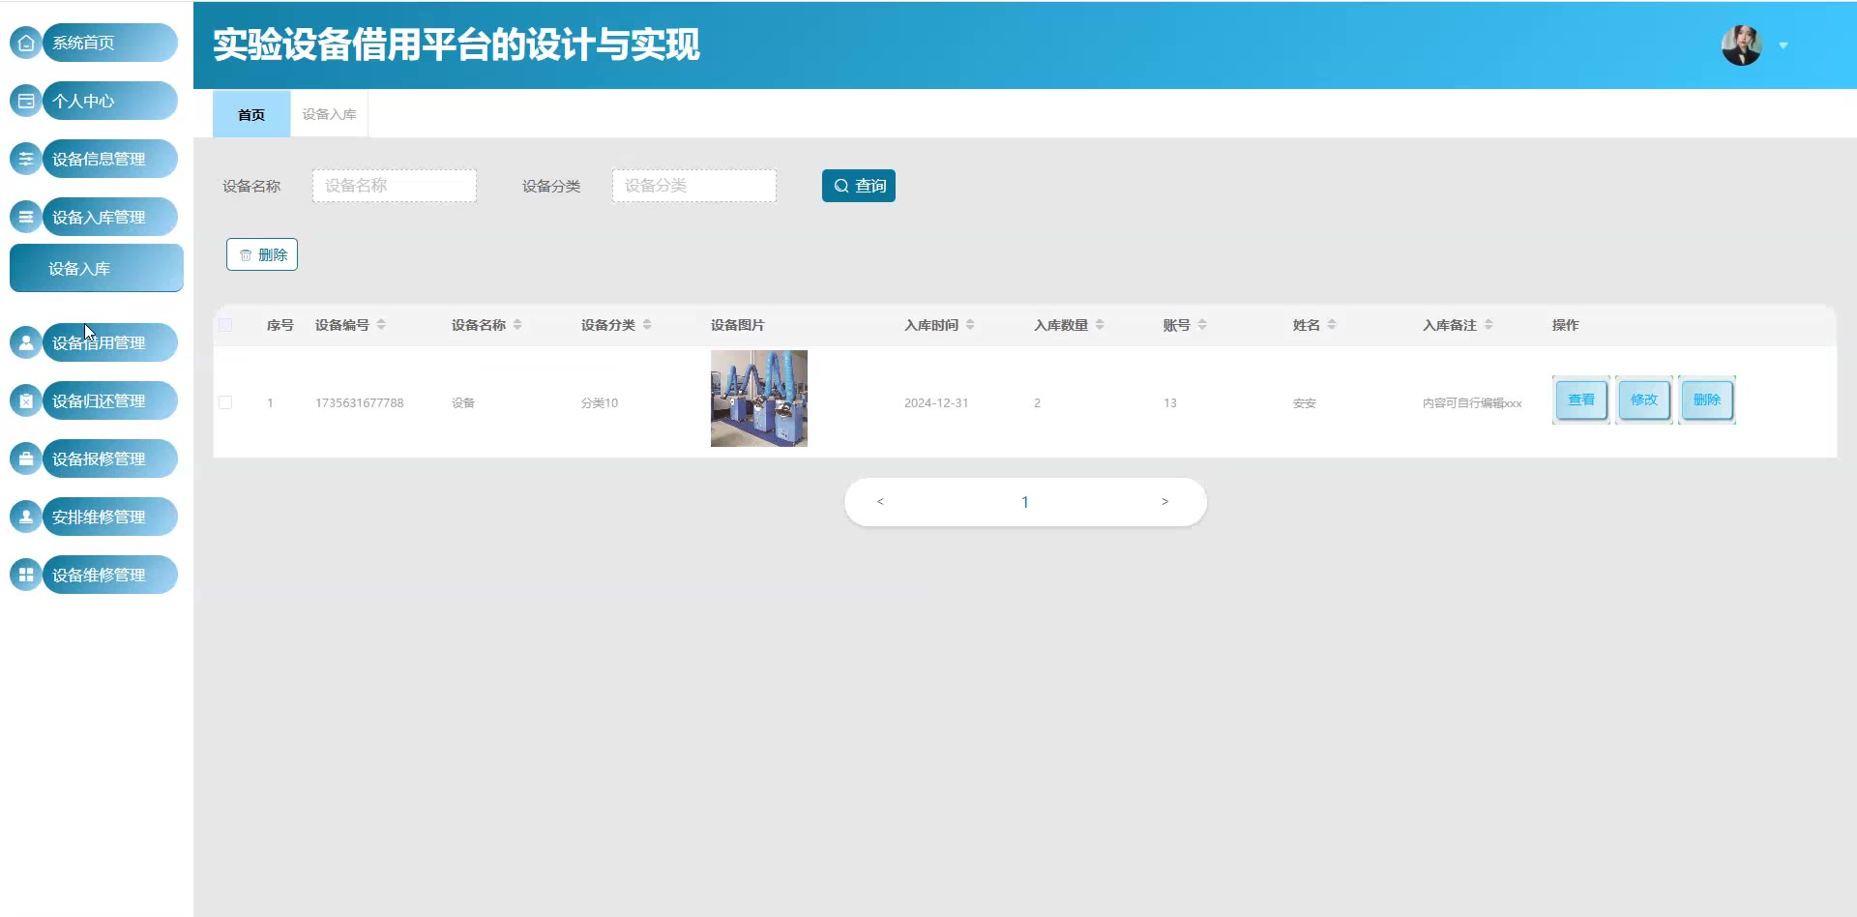The height and width of the screenshot is (917, 1857).
Task: Select the 设备入库 submenu item
Action: (x=97, y=268)
